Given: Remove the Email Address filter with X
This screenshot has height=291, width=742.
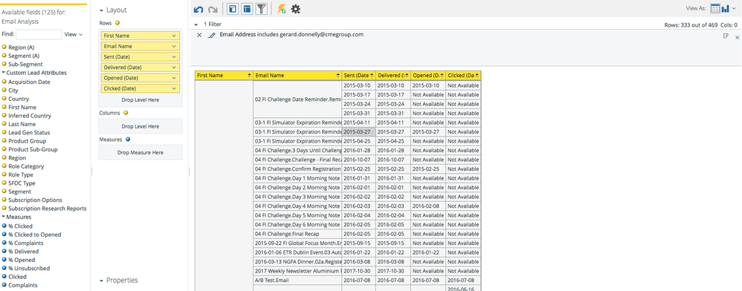Looking at the screenshot, I should 199,35.
